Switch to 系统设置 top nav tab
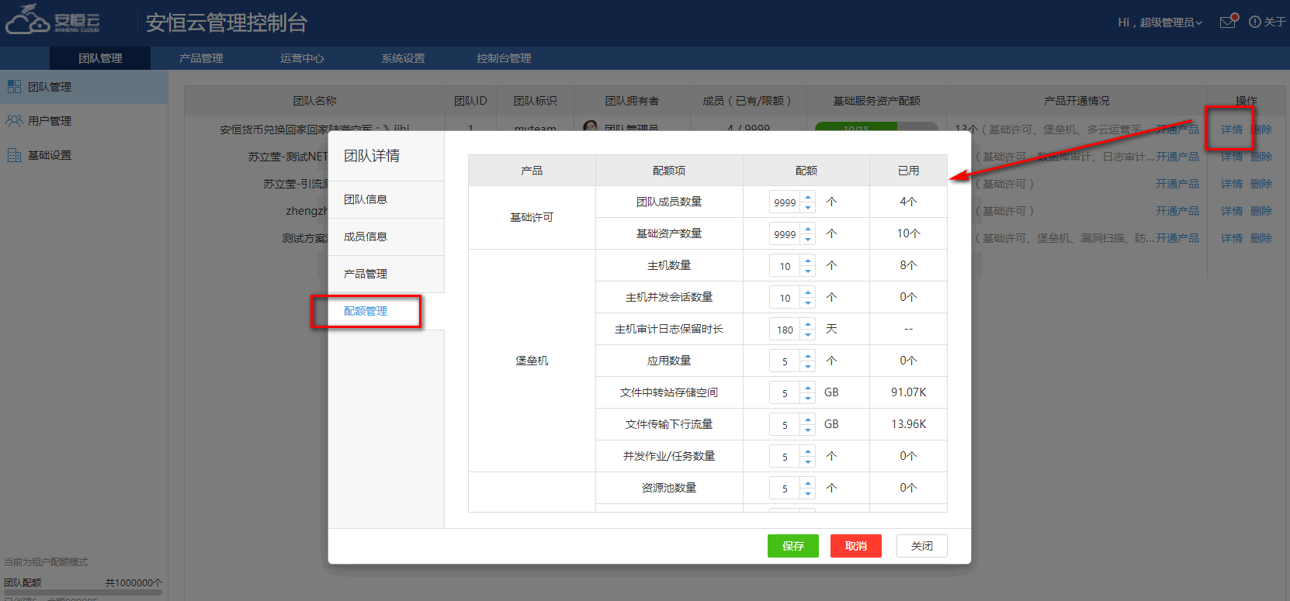 [x=403, y=58]
